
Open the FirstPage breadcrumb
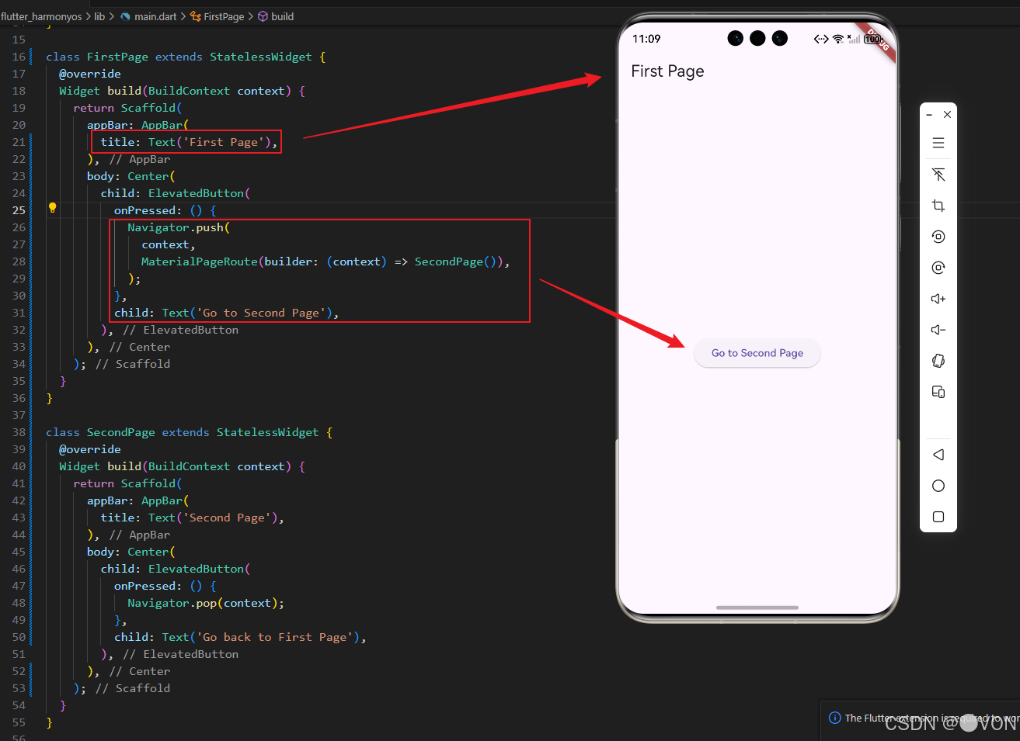(x=224, y=16)
